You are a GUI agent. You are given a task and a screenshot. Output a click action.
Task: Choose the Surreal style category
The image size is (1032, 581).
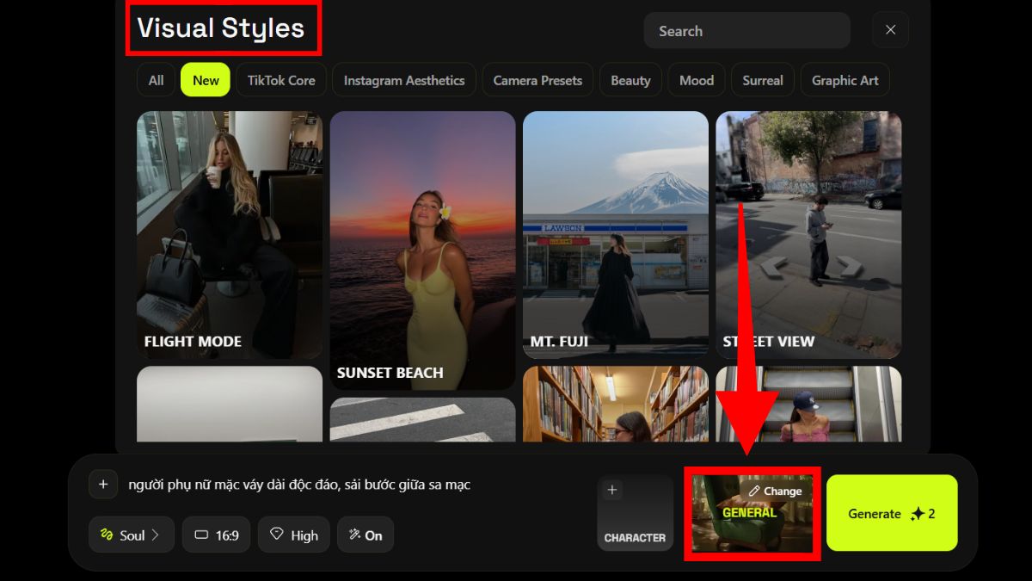[x=763, y=80]
